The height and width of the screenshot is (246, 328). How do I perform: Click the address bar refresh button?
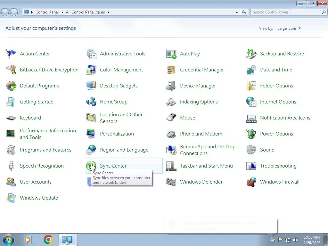244,12
